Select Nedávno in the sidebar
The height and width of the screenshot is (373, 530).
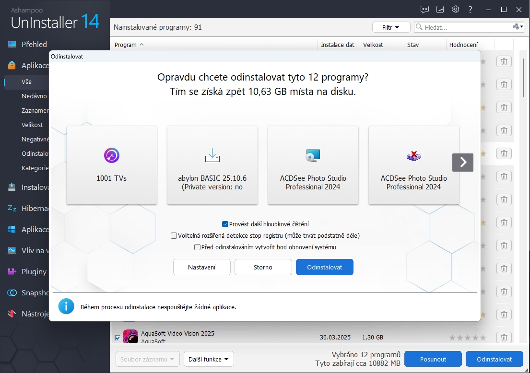pyautogui.click(x=34, y=96)
